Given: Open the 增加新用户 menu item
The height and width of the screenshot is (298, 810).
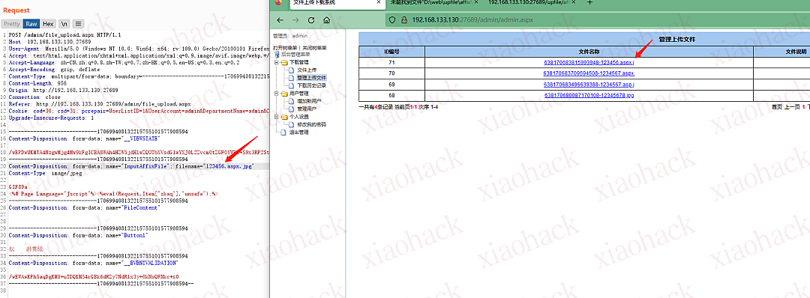Looking at the screenshot, I should [310, 102].
